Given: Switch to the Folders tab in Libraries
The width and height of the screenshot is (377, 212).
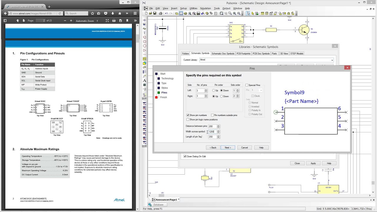Looking at the screenshot, I should click(185, 54).
